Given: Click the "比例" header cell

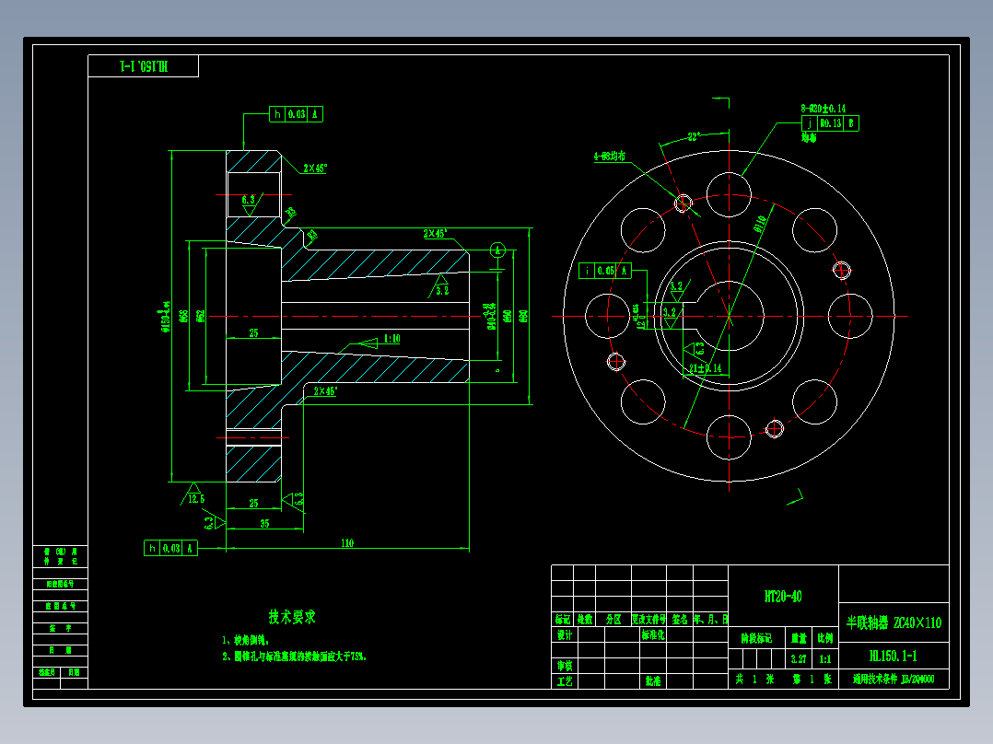Looking at the screenshot, I should click(x=825, y=638).
